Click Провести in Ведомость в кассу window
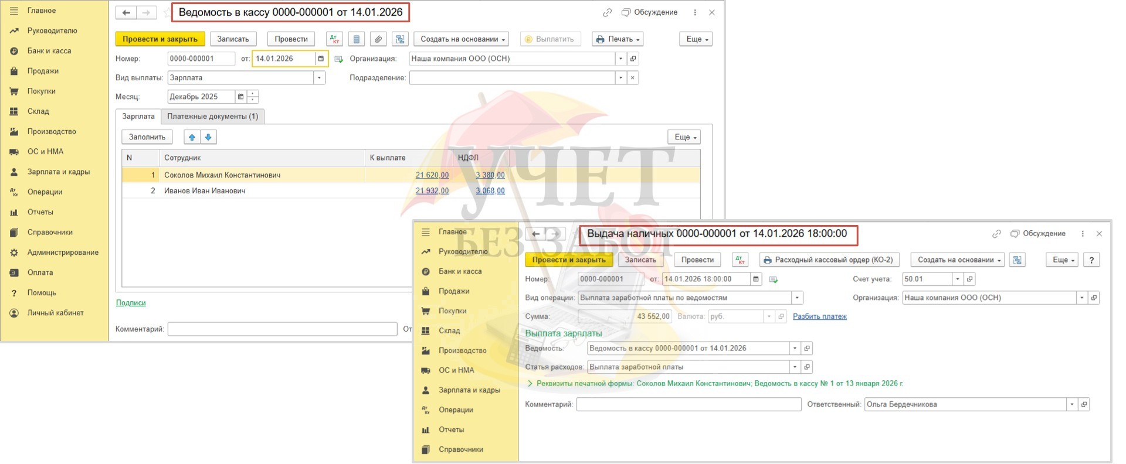Image resolution: width=1126 pixels, height=464 pixels. click(x=291, y=39)
